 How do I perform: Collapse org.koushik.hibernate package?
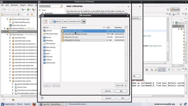(7, 19)
